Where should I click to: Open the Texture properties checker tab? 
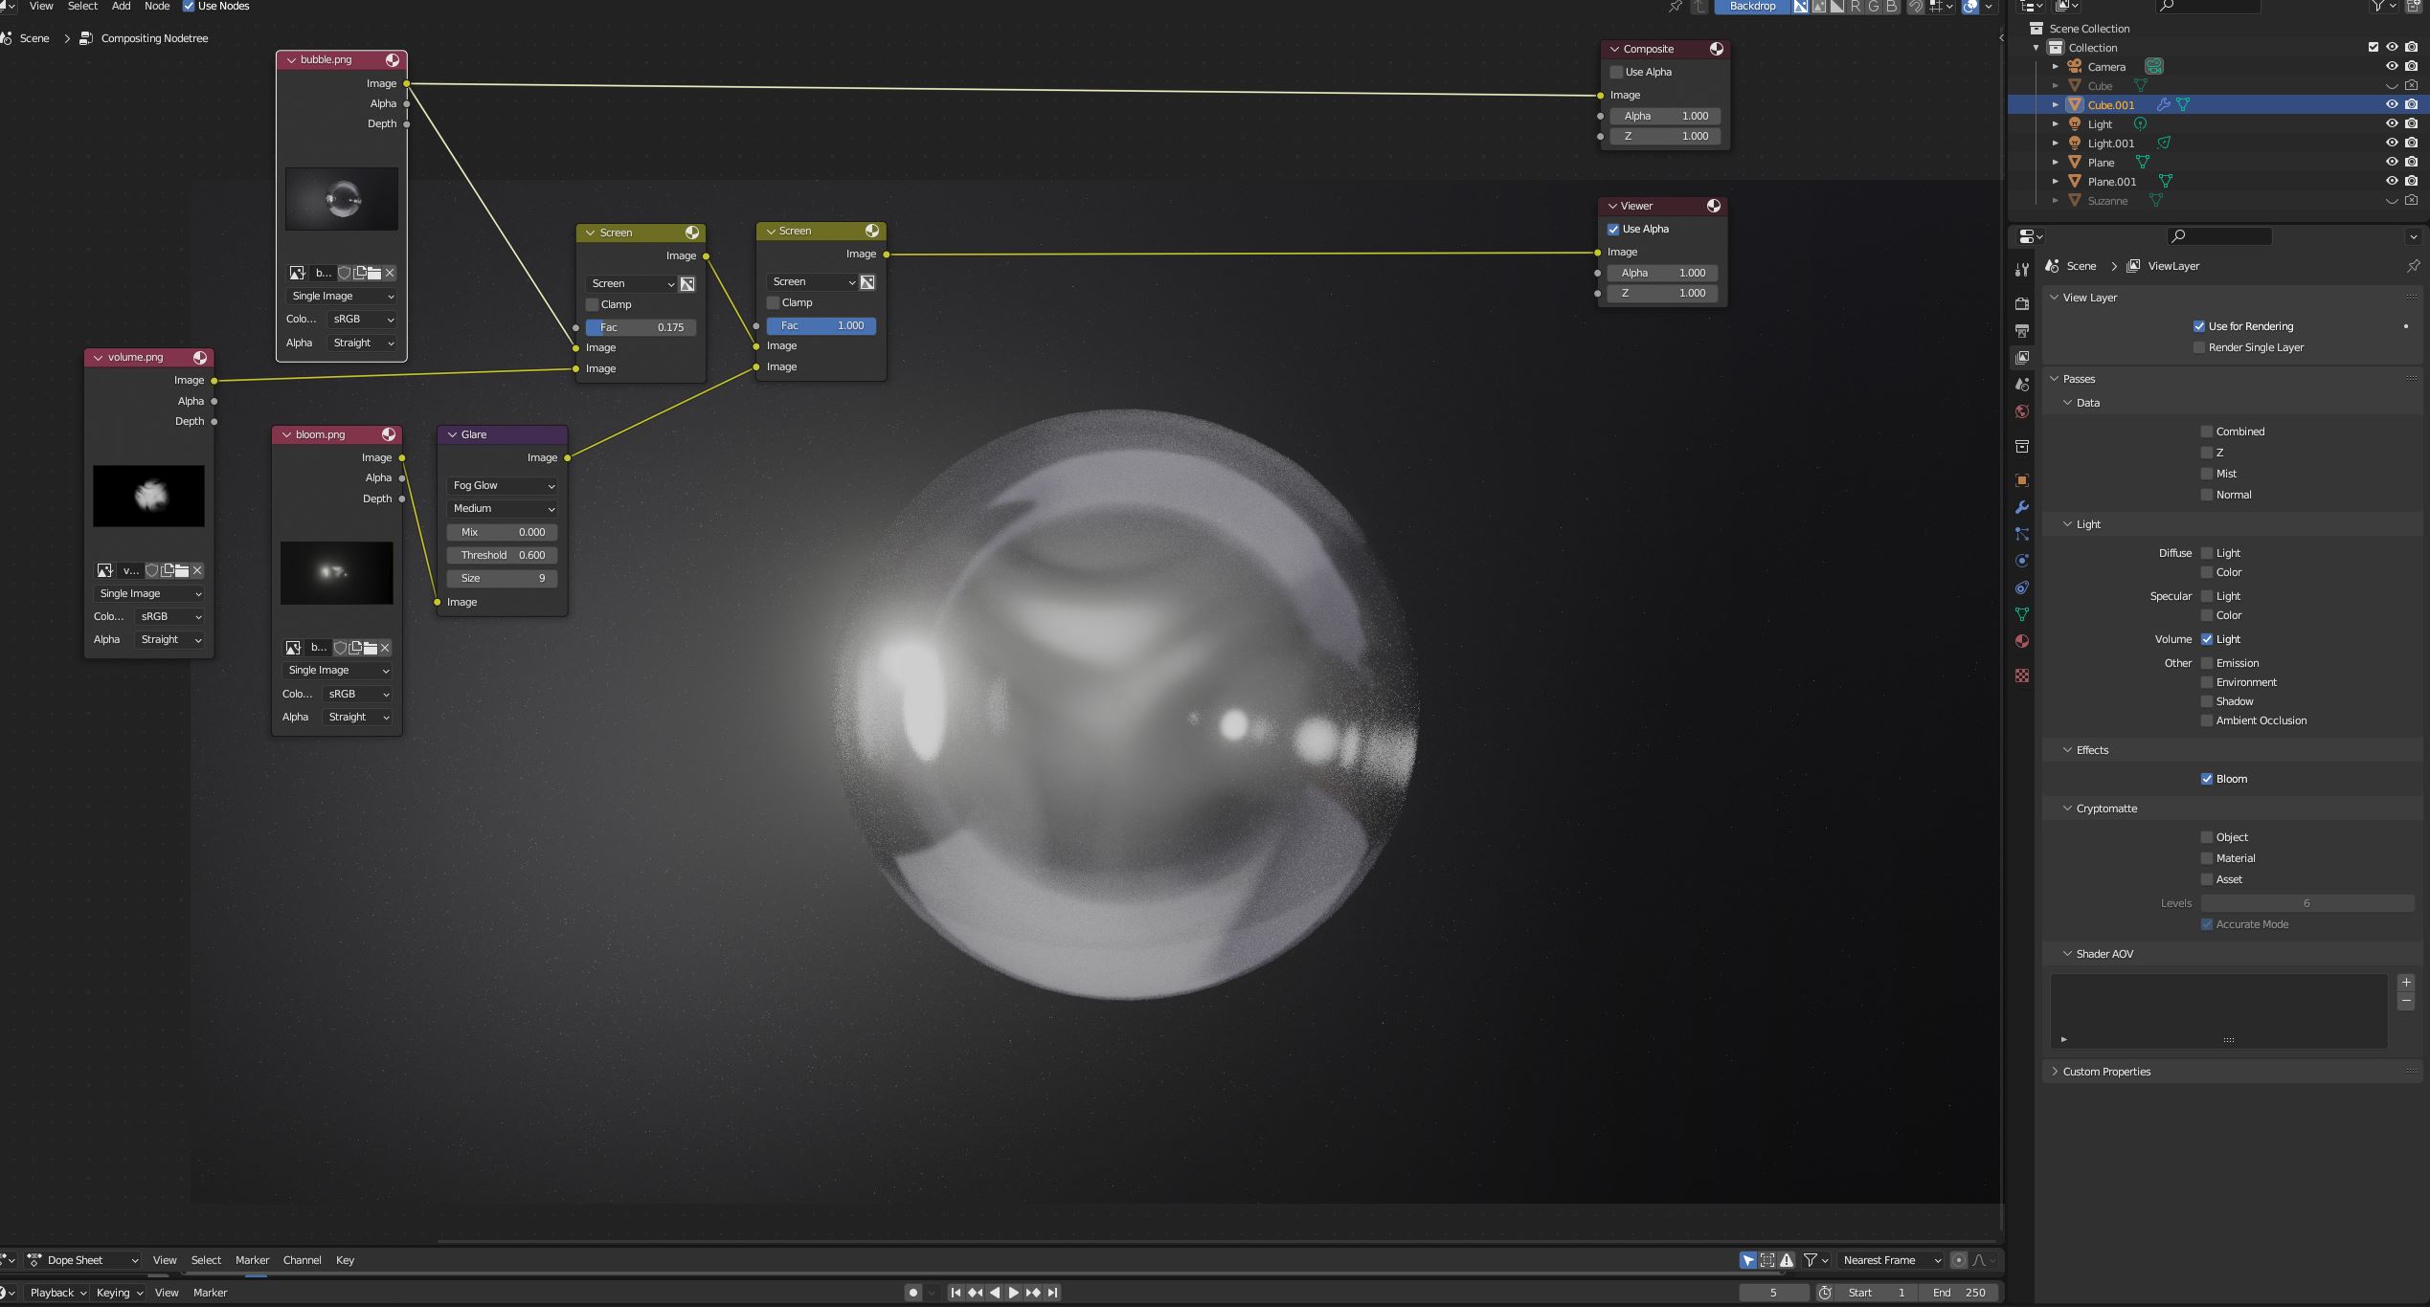pyautogui.click(x=2022, y=676)
